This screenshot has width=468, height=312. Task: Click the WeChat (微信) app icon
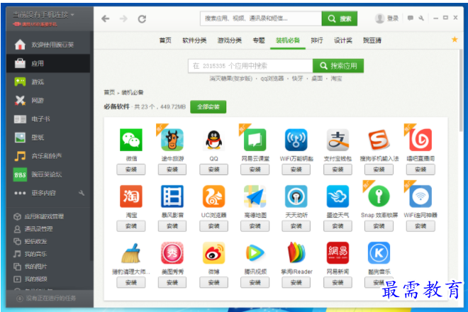point(131,140)
